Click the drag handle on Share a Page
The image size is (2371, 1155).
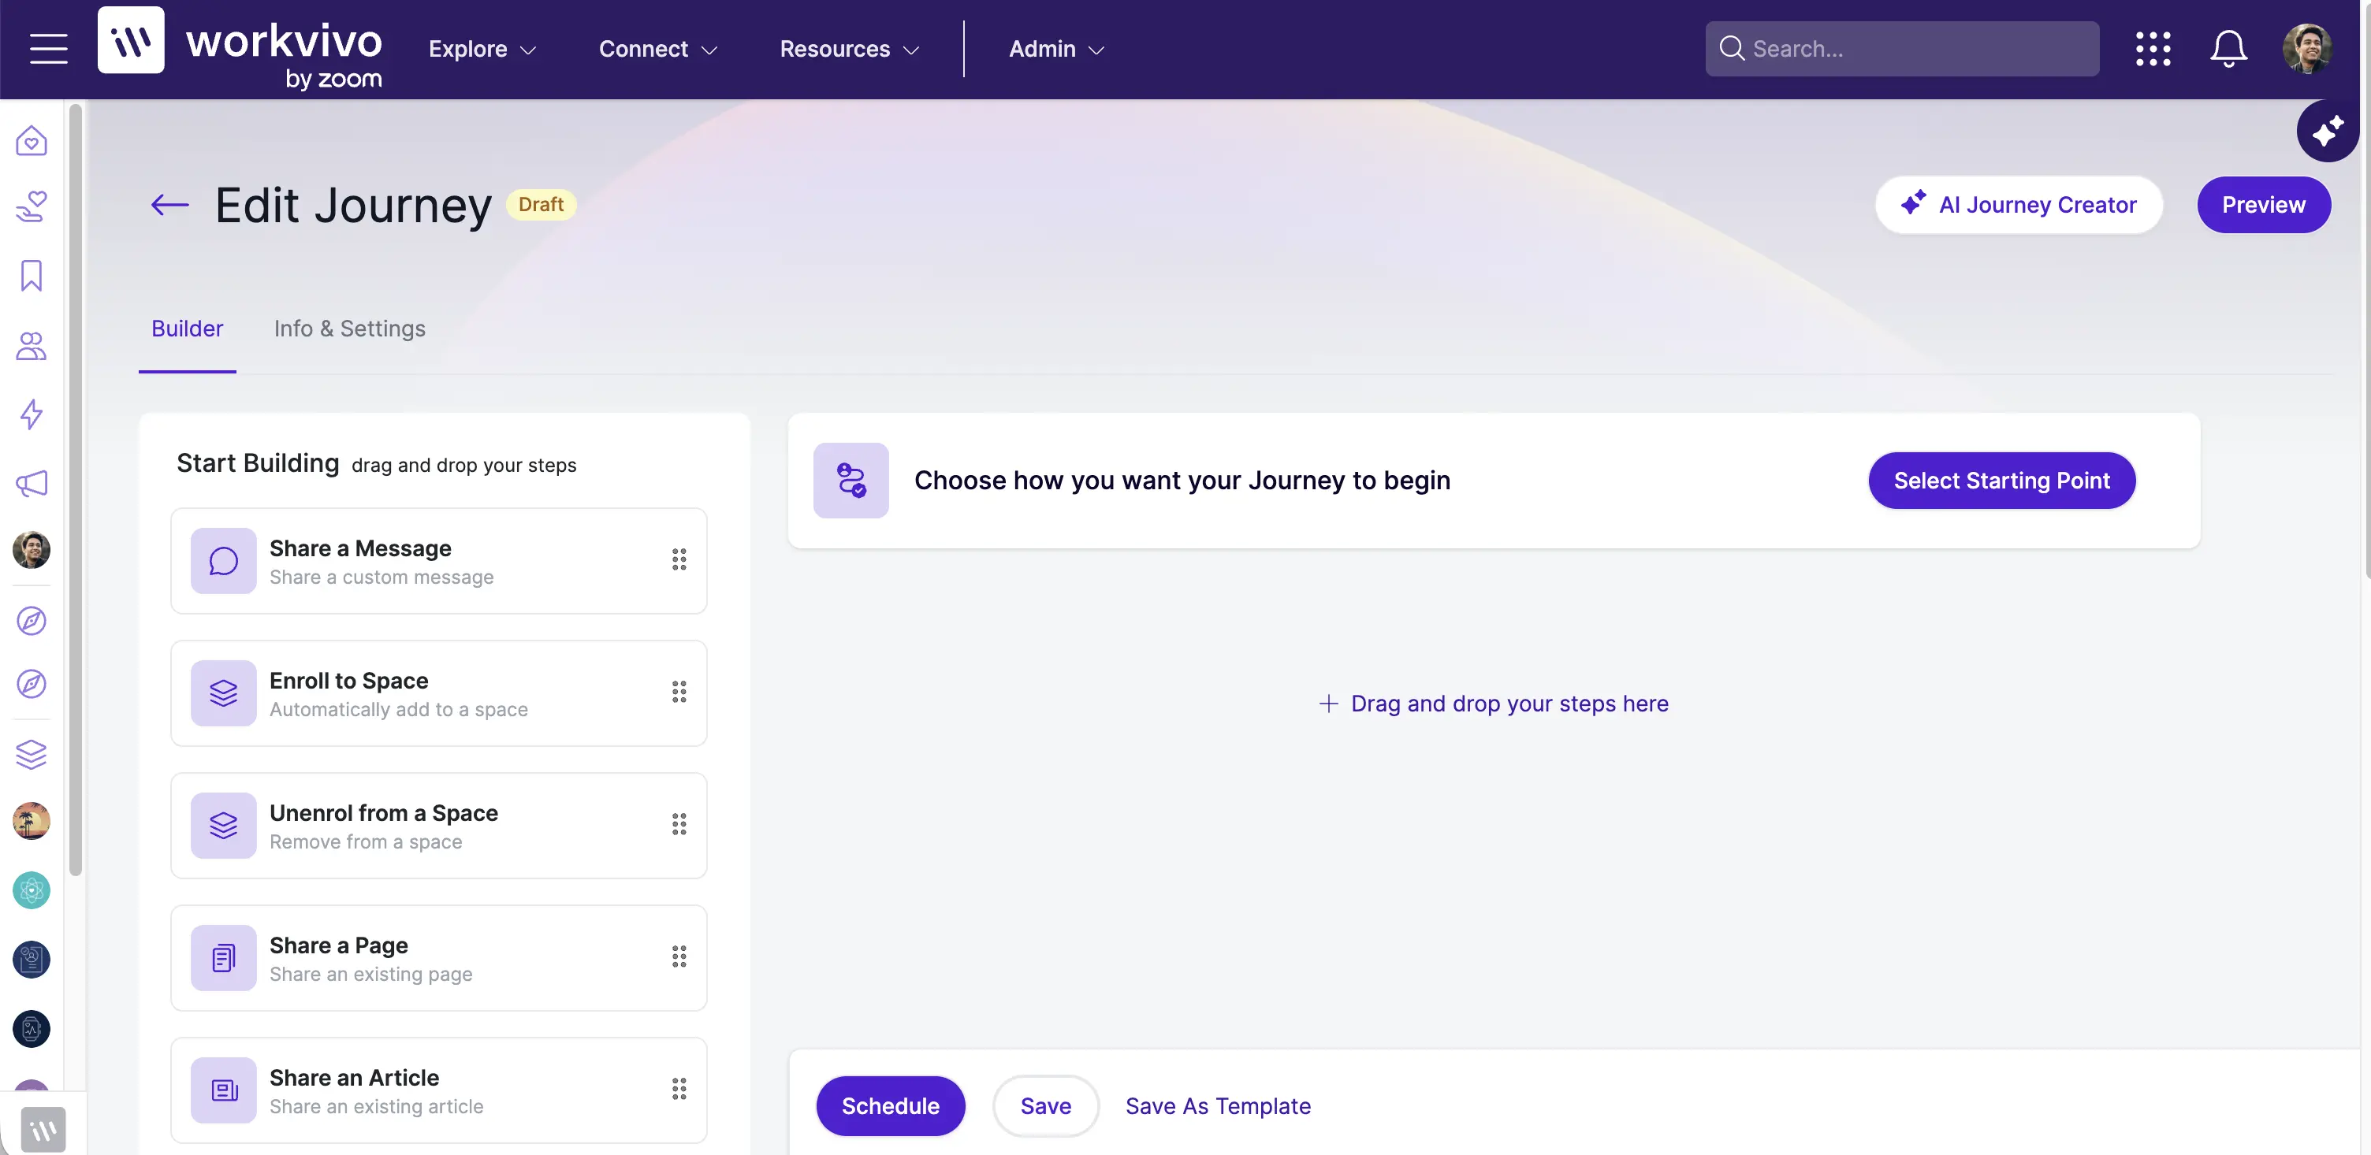(679, 957)
